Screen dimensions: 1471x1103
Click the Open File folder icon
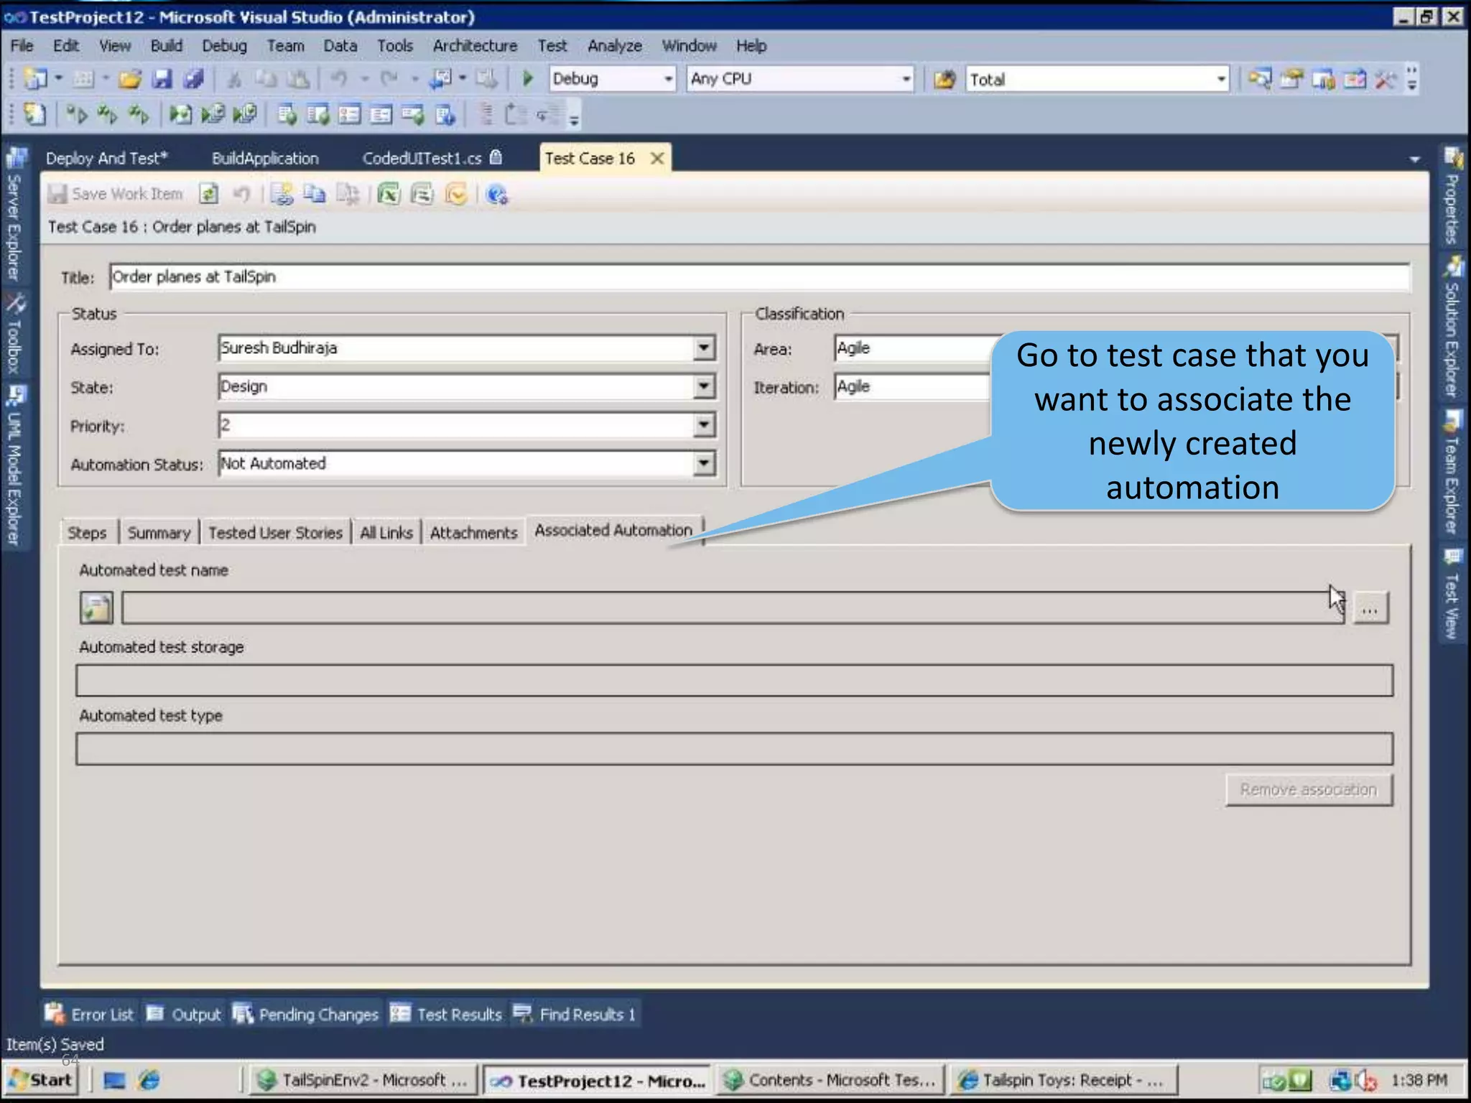pyautogui.click(x=129, y=79)
